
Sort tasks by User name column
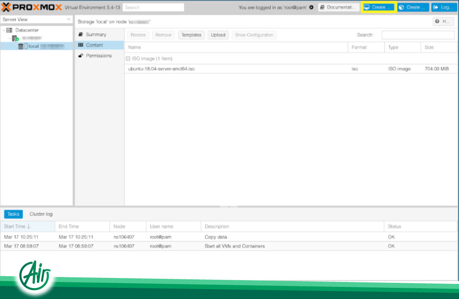173,226
